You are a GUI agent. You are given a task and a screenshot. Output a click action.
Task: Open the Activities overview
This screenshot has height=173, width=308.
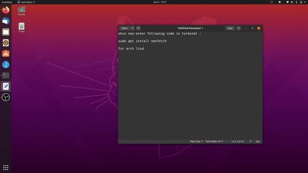point(7,2)
